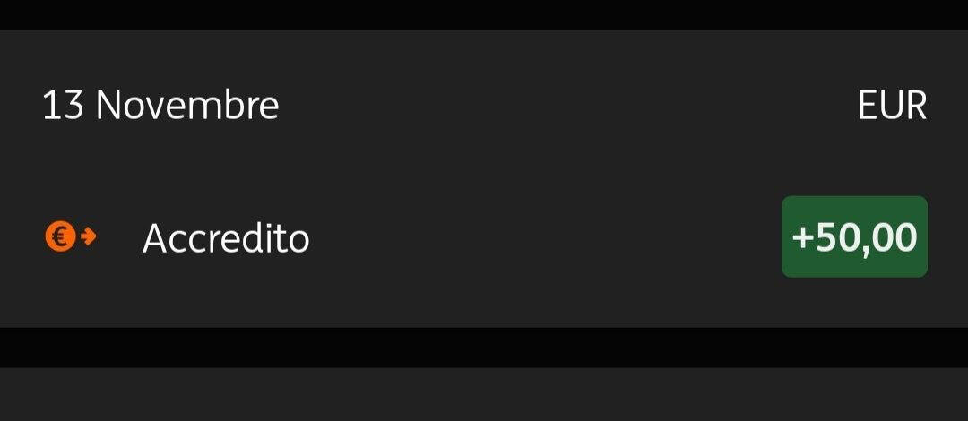Select the incoming payment icon in orange
Image resolution: width=968 pixels, height=421 pixels.
(70, 237)
